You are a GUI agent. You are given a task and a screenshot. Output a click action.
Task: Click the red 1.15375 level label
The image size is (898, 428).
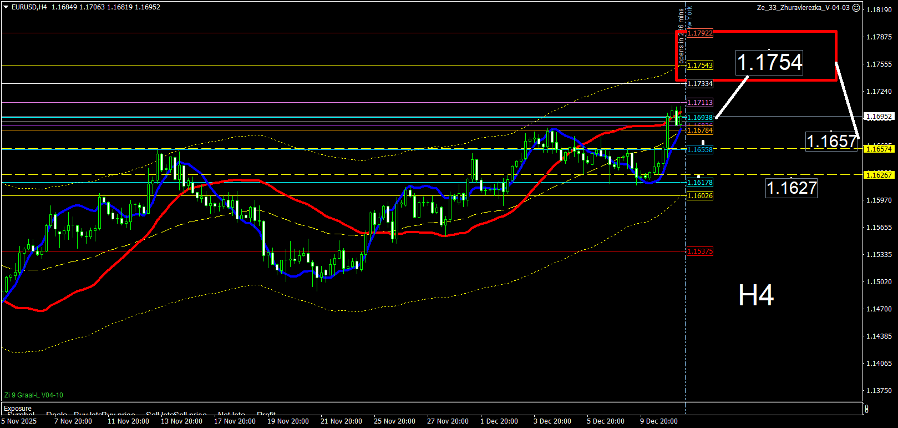click(700, 251)
